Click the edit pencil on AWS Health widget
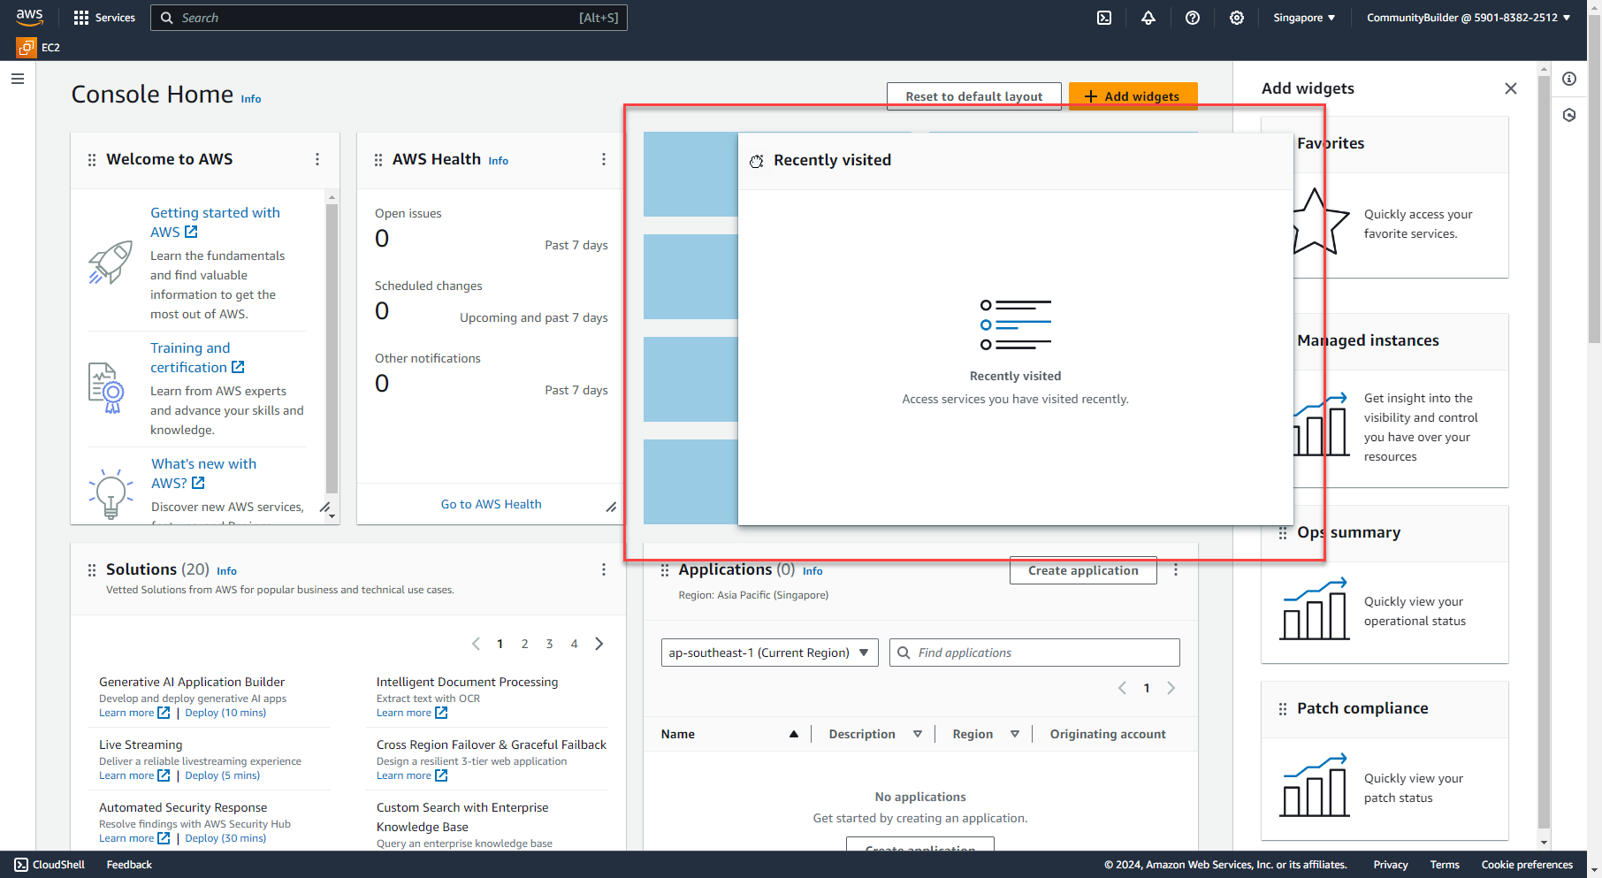 612,508
